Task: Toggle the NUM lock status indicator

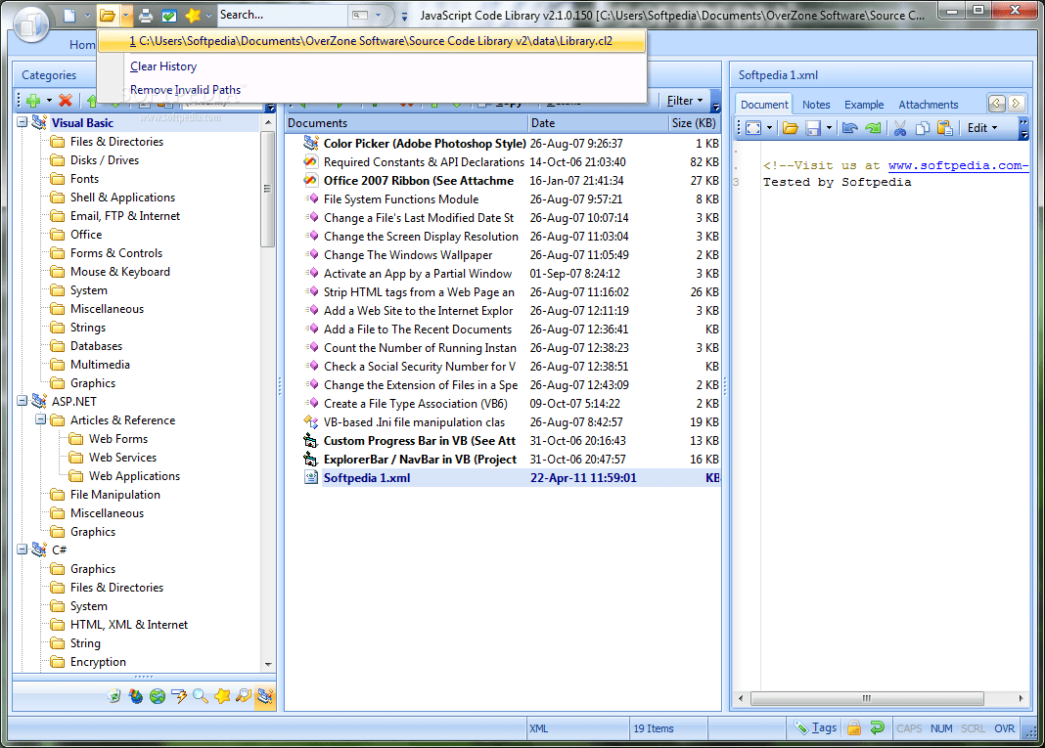Action: click(x=941, y=728)
